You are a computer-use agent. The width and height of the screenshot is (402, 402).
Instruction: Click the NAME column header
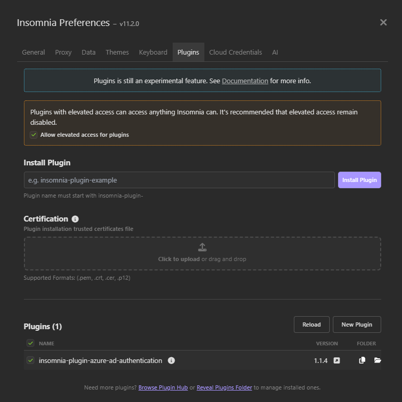tap(46, 344)
